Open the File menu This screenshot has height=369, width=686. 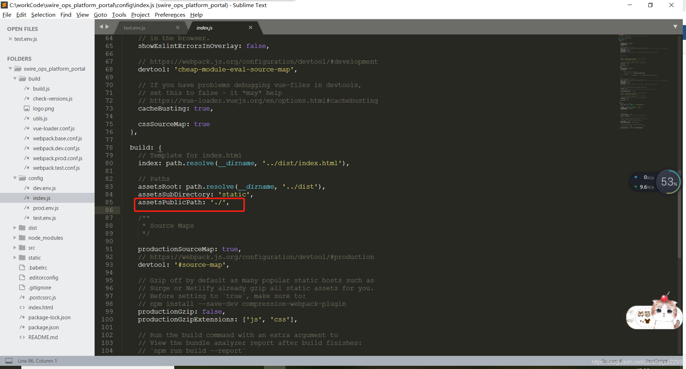point(7,15)
